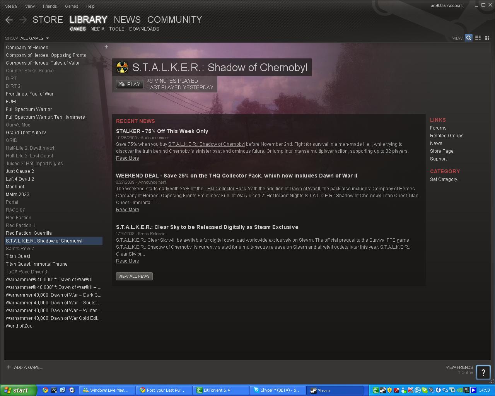
Task: Click Add a Game
Action: click(x=29, y=367)
